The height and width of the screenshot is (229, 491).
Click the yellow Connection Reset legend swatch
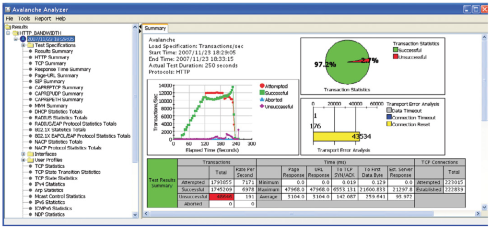(x=389, y=124)
